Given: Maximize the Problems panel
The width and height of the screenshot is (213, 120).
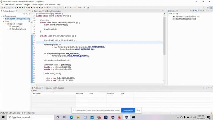Looking at the screenshot, I should 211,88.
